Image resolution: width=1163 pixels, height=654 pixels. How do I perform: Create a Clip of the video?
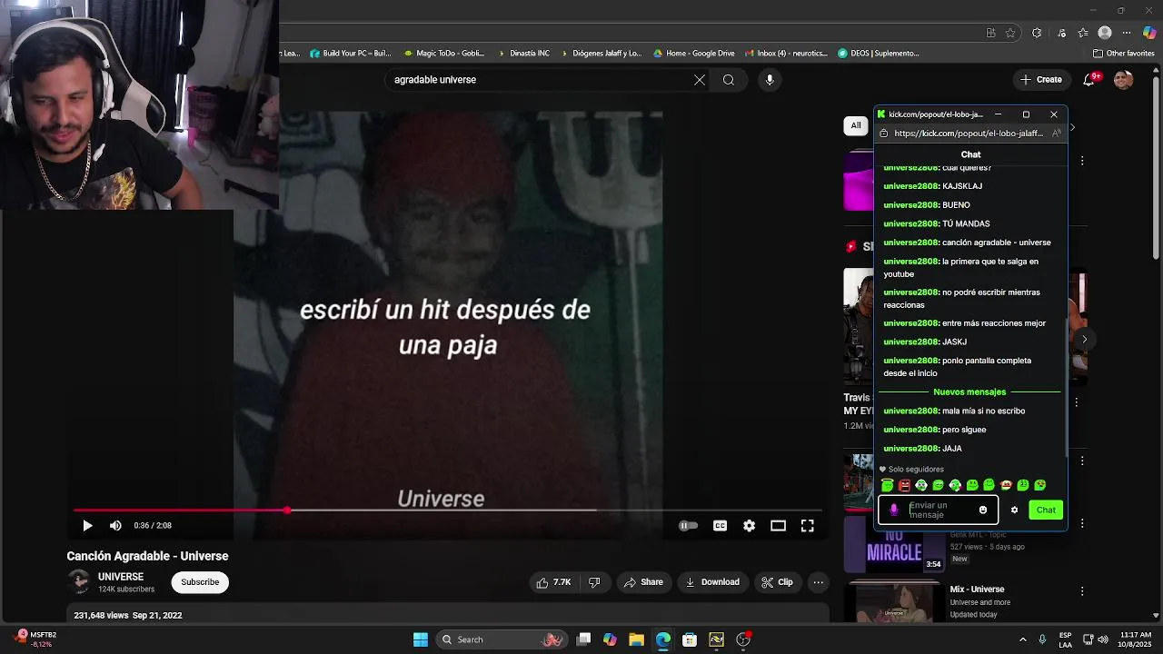coord(778,582)
